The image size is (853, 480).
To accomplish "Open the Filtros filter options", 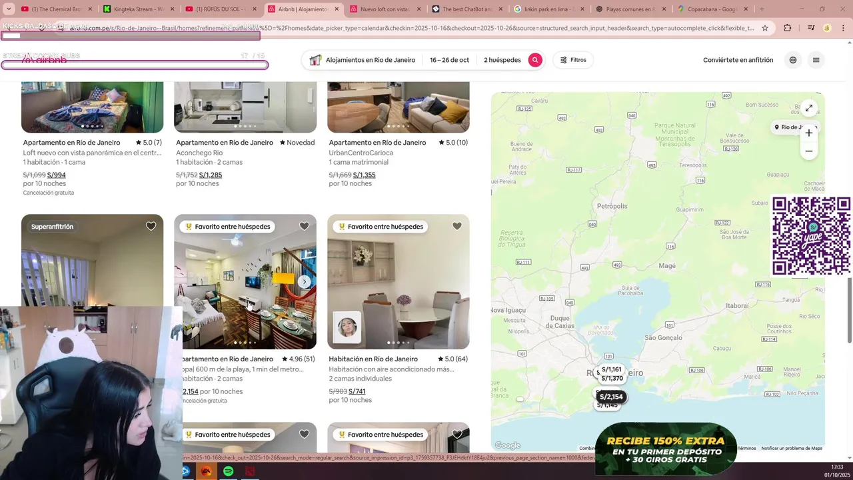I will point(573,60).
